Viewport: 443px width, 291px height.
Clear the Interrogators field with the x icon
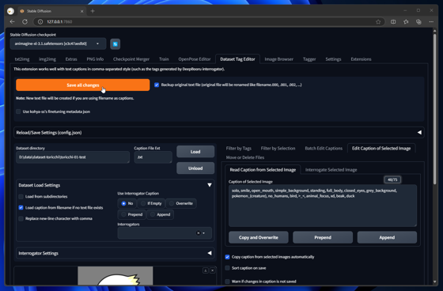pos(198,233)
